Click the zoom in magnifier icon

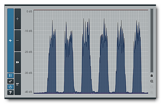(152, 81)
